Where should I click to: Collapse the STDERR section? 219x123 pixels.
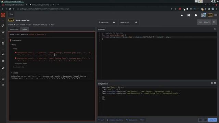(x=14, y=73)
